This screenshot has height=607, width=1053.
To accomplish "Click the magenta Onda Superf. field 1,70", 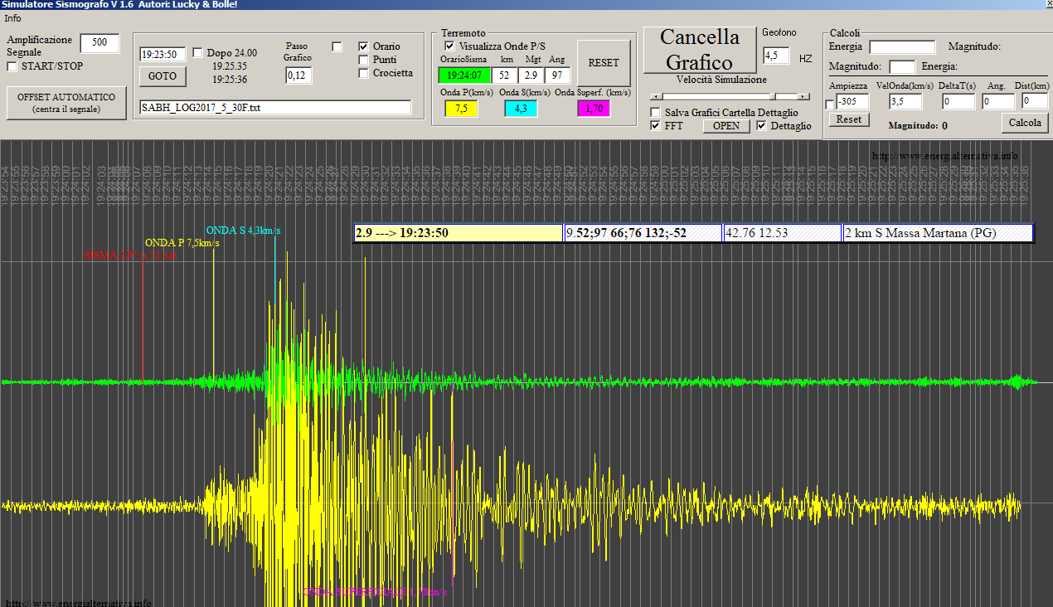I will point(594,108).
